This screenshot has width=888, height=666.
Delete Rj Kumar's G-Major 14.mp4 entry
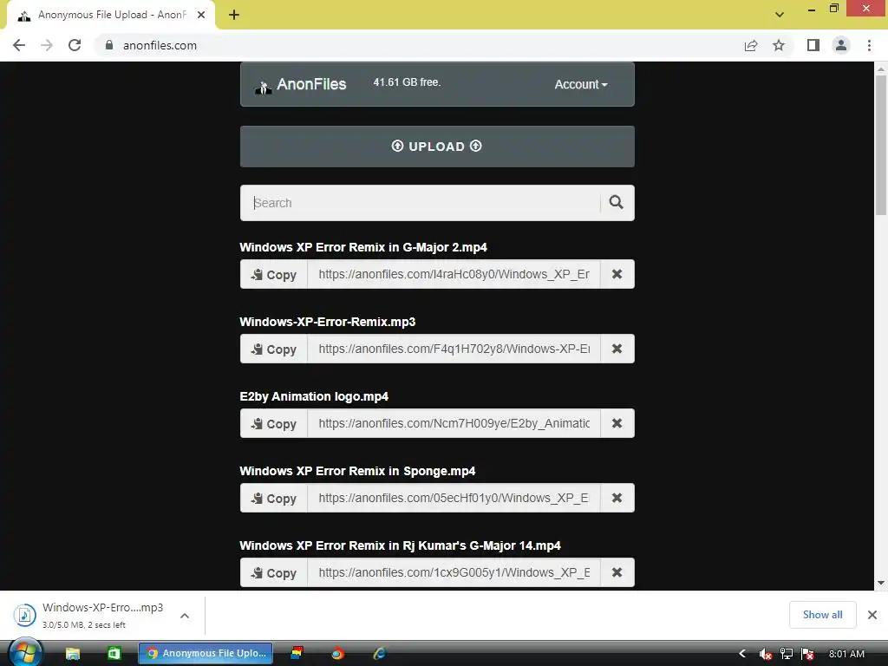click(x=617, y=572)
